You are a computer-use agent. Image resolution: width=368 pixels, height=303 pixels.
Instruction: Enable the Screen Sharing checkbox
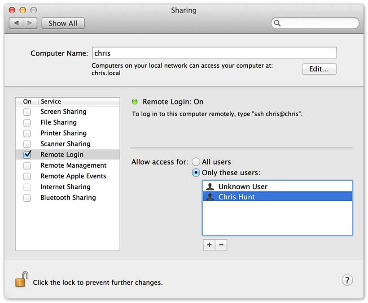tap(27, 112)
